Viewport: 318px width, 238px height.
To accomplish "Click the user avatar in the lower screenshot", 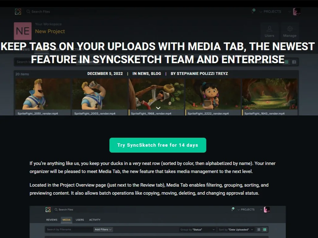I will point(267,210).
